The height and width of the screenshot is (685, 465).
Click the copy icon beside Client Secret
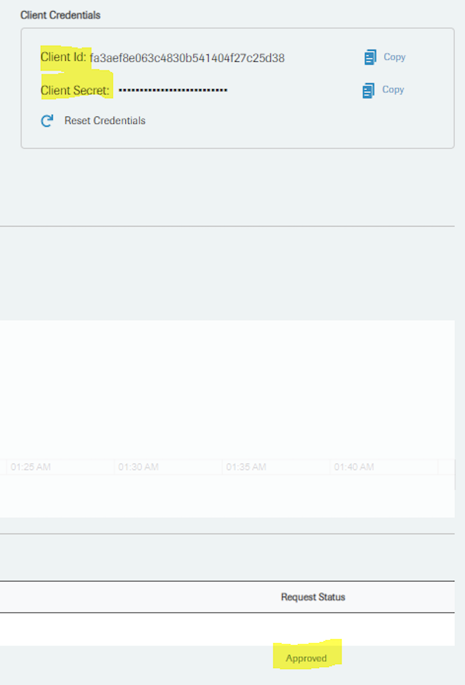point(368,90)
